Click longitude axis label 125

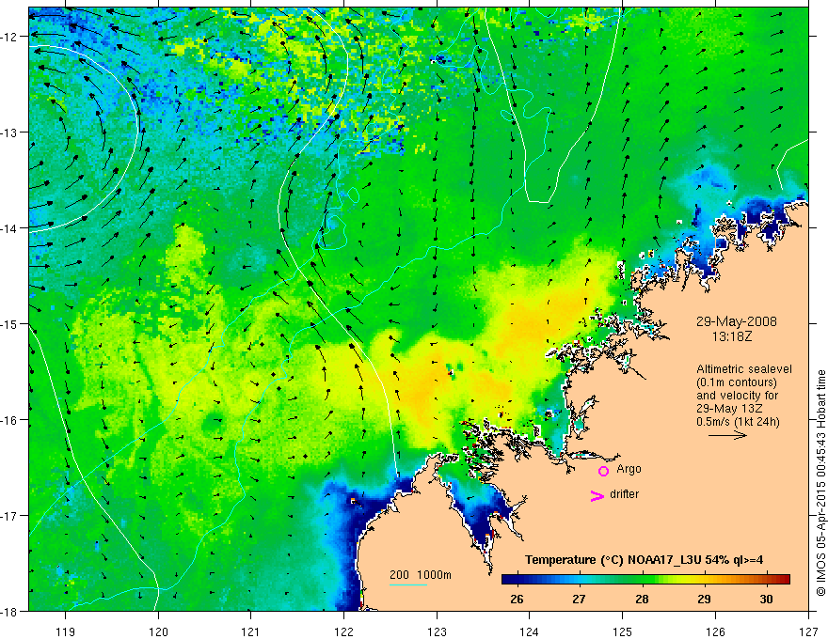[x=623, y=631]
